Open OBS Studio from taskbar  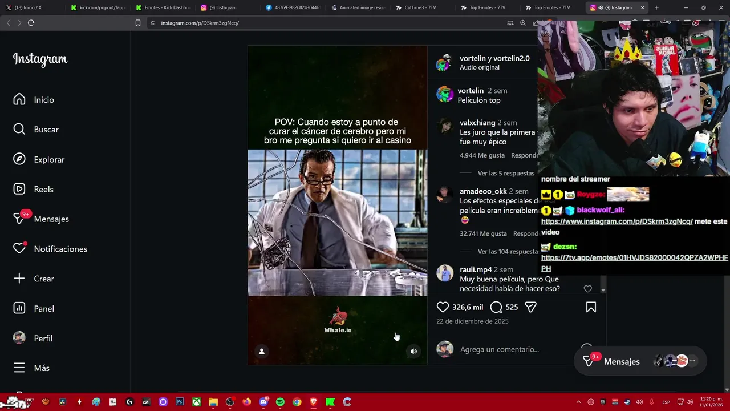(230, 402)
